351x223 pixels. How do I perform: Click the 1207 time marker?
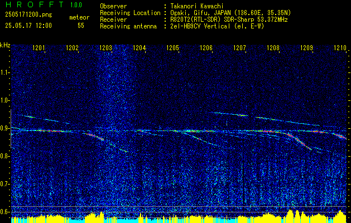coord(239,48)
